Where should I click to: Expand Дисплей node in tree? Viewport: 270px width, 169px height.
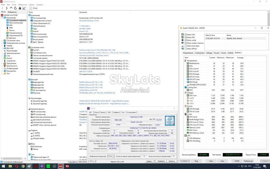coord(2,48)
